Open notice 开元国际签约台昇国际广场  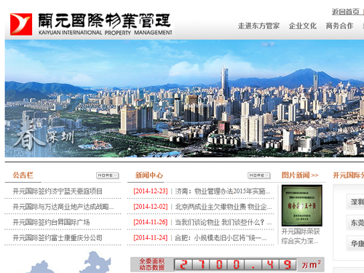[51, 222]
